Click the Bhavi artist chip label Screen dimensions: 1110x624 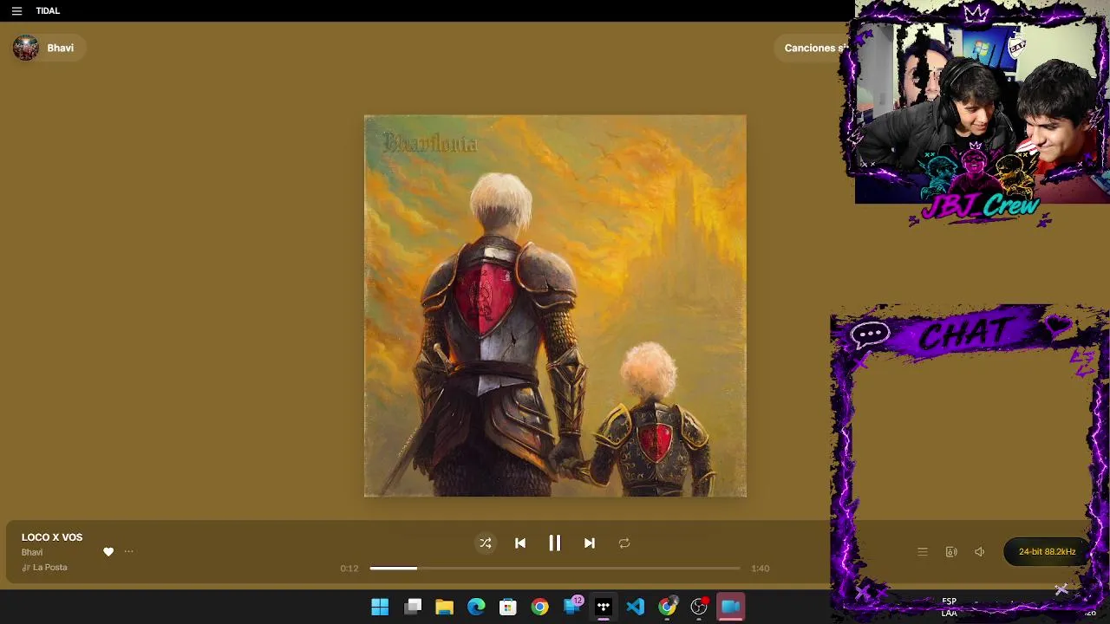coord(61,49)
